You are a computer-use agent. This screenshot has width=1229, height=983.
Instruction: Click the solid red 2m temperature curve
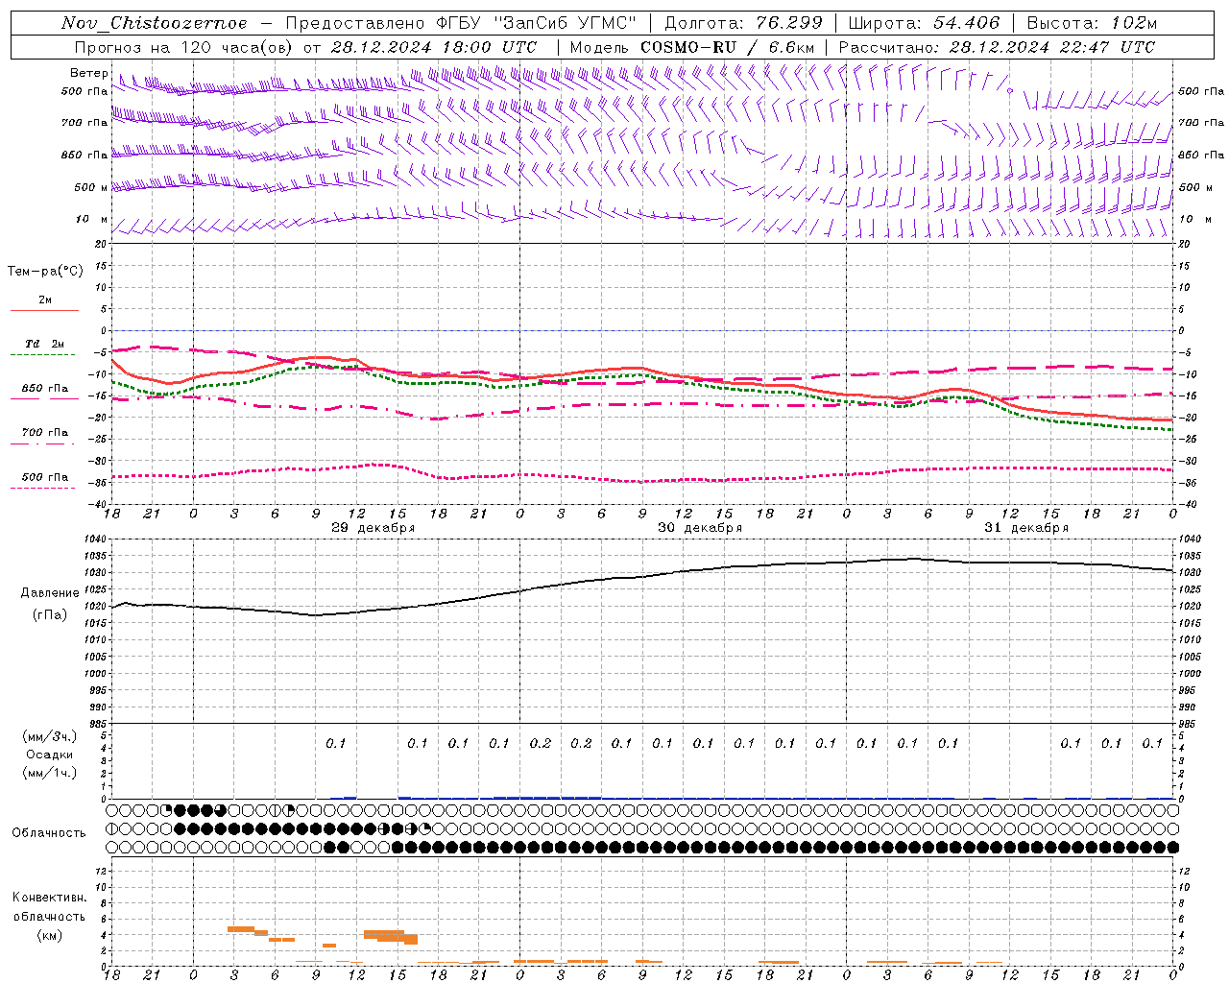click(643, 368)
